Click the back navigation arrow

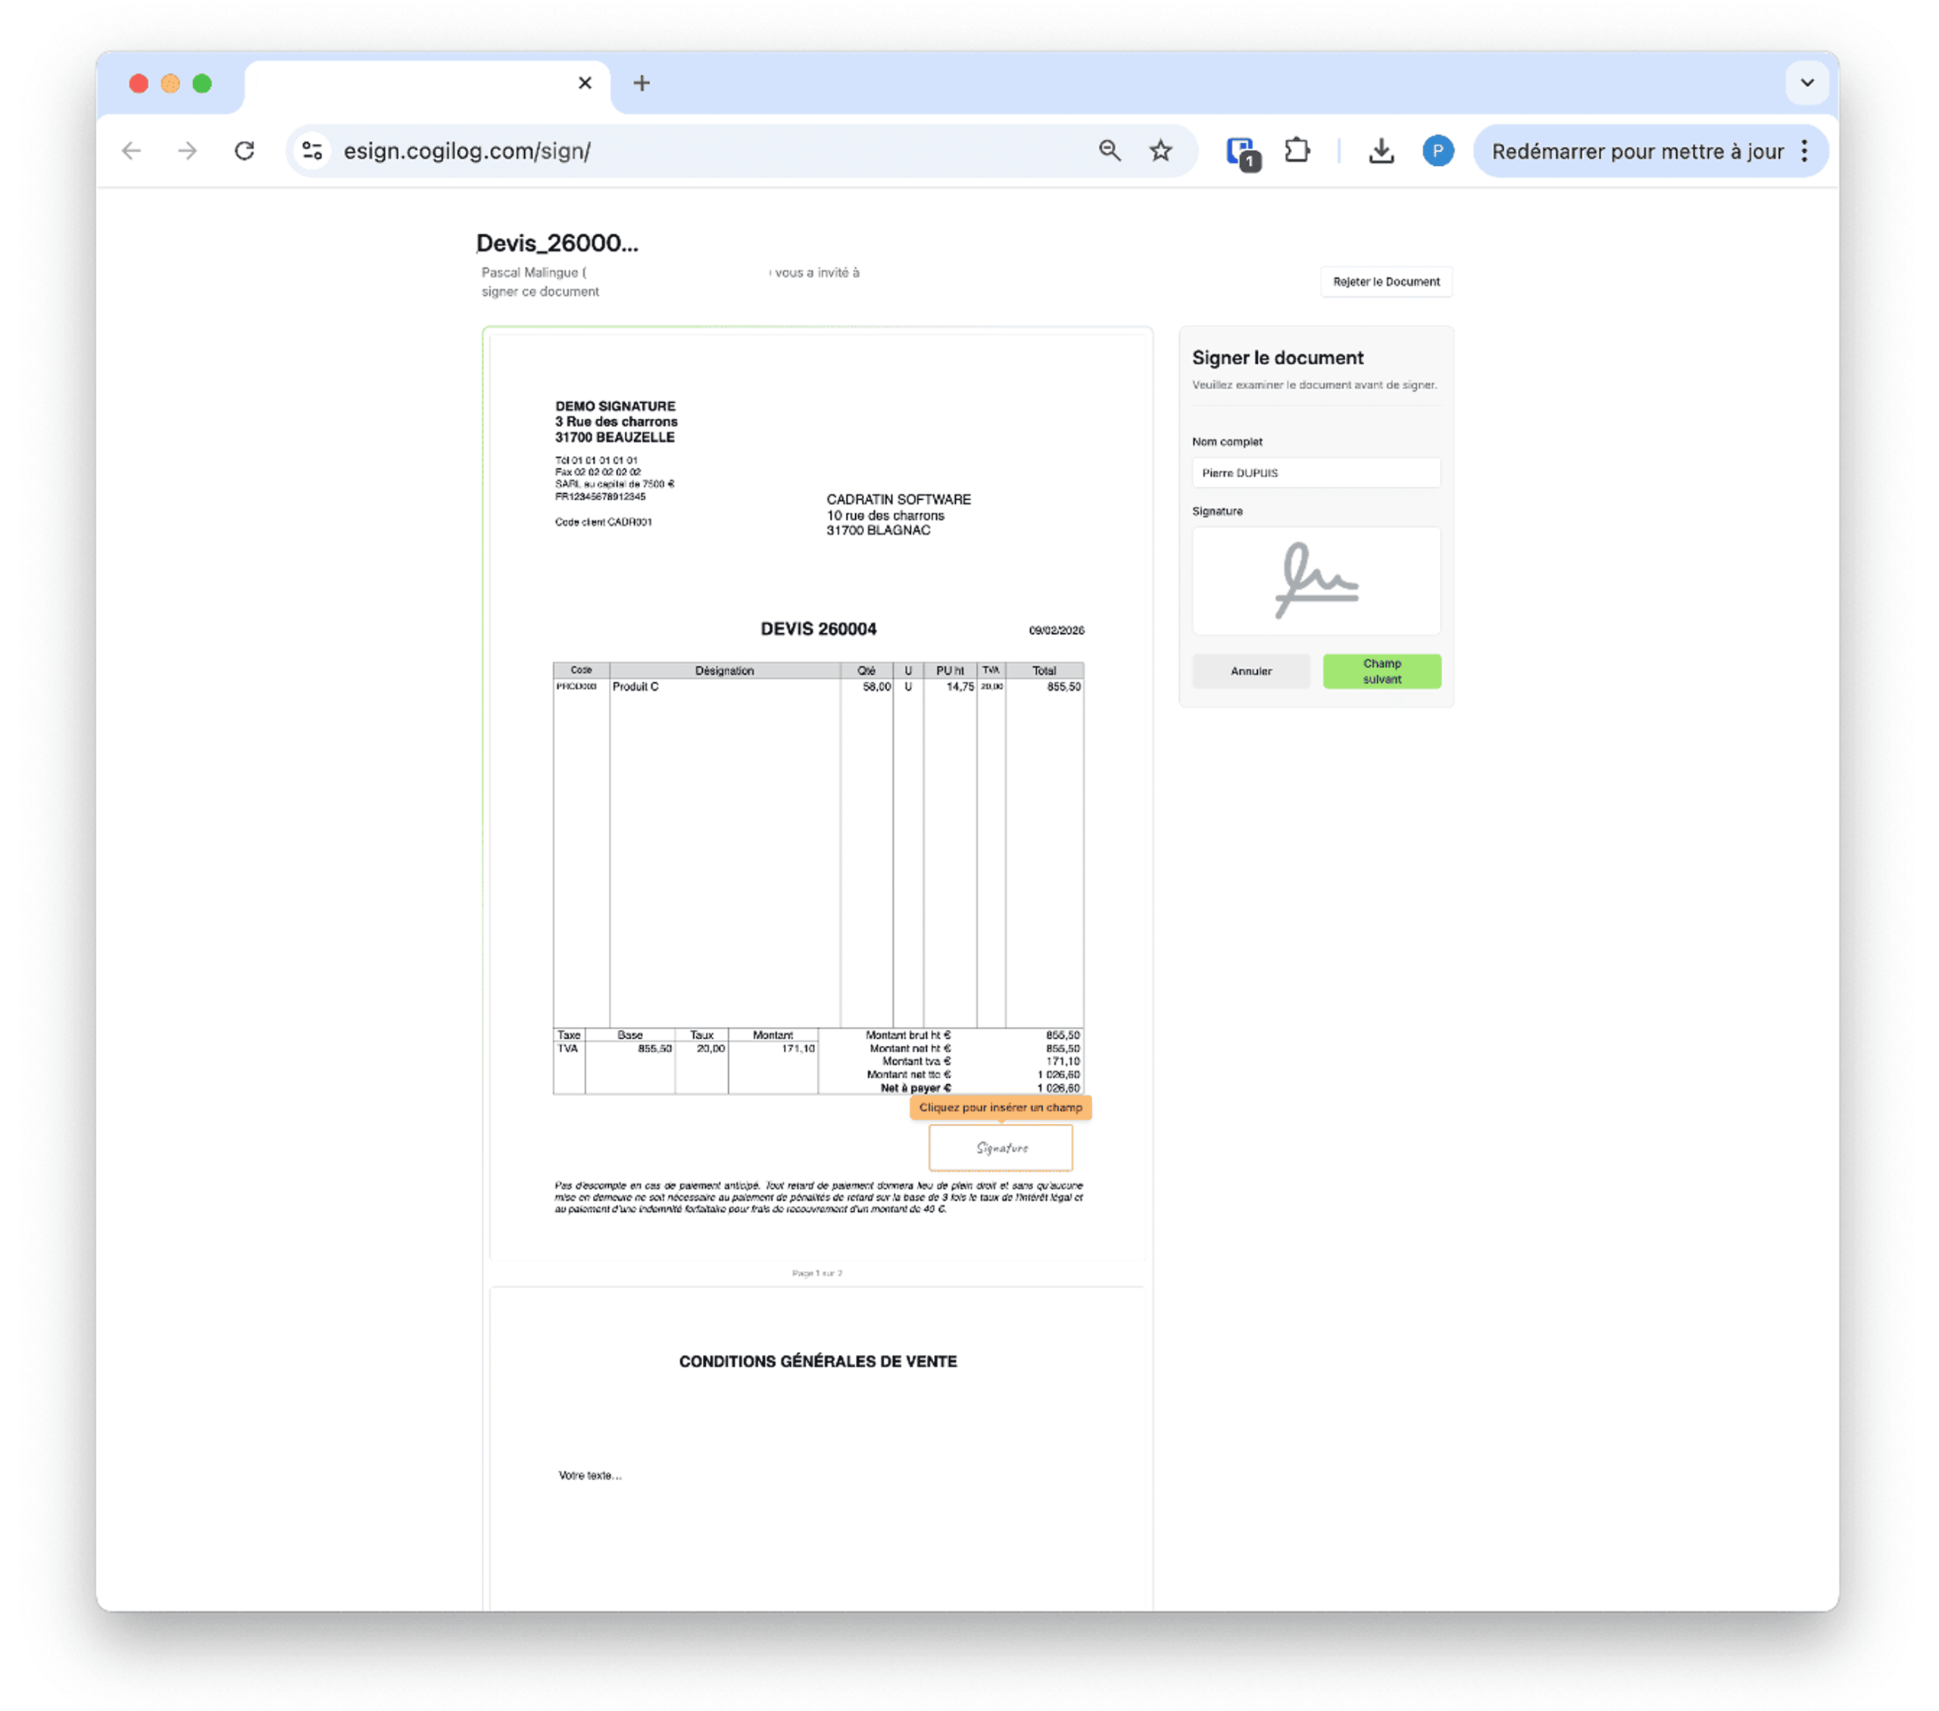coord(132,151)
